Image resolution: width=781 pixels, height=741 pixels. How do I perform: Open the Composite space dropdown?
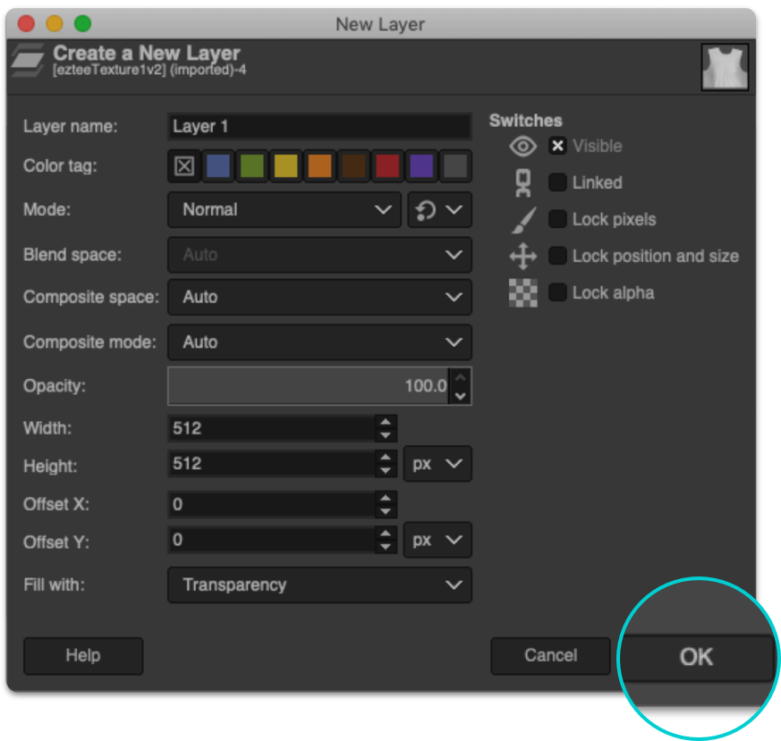[x=319, y=297]
